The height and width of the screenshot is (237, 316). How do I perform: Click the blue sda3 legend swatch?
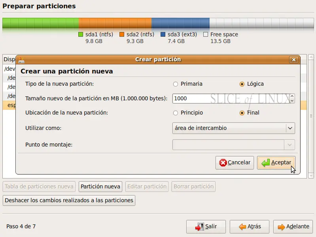click(x=163, y=35)
